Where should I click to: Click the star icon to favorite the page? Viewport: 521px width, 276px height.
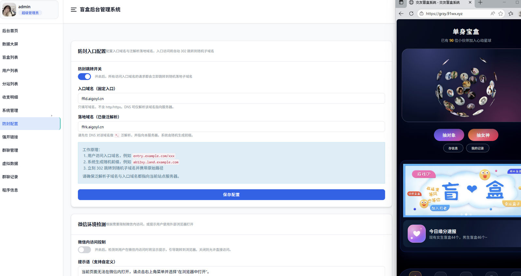coord(501,14)
